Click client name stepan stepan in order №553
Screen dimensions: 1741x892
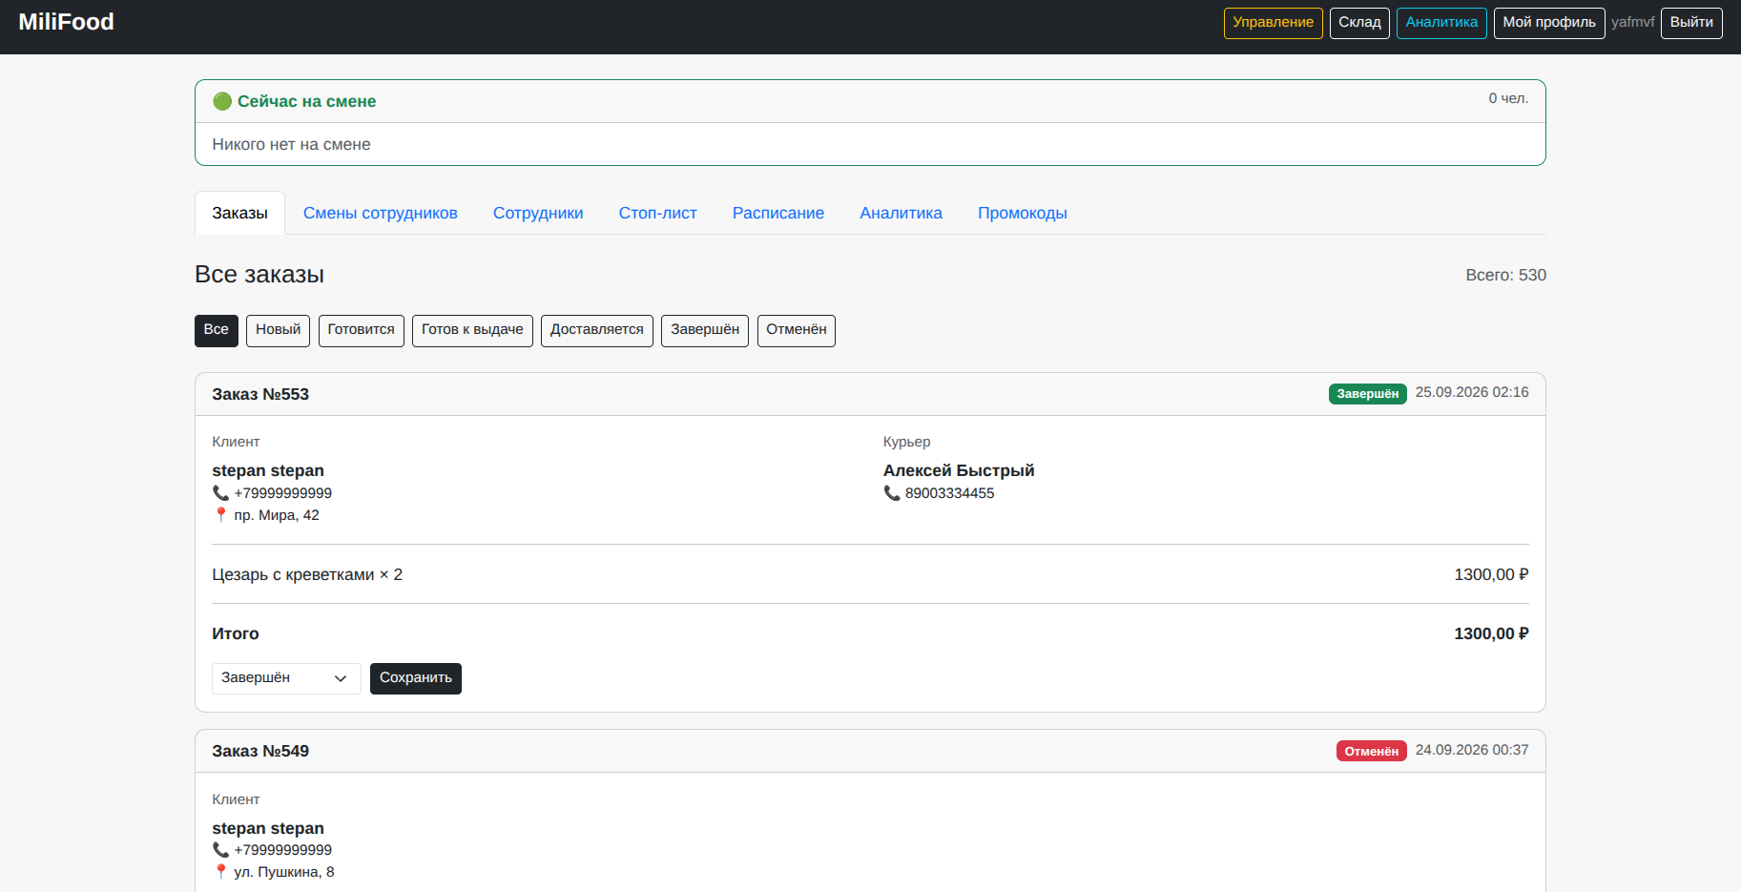268,470
